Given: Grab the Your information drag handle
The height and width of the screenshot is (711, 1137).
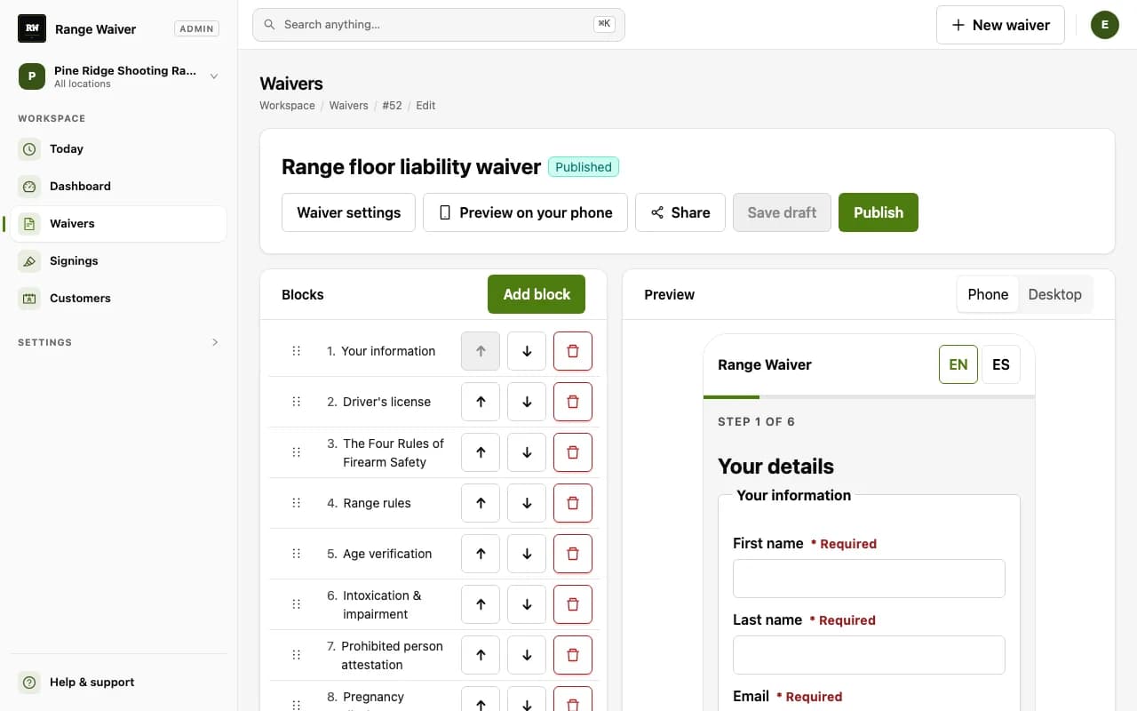Looking at the screenshot, I should [297, 351].
